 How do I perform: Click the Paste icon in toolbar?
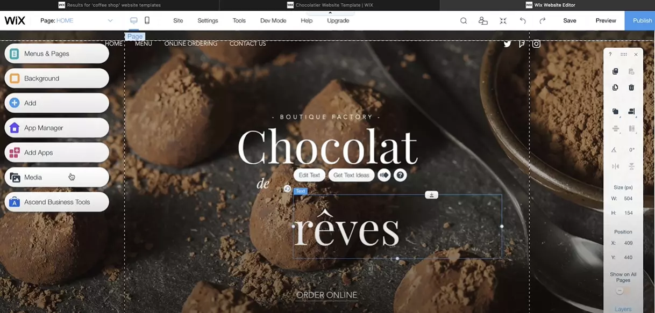[631, 71]
